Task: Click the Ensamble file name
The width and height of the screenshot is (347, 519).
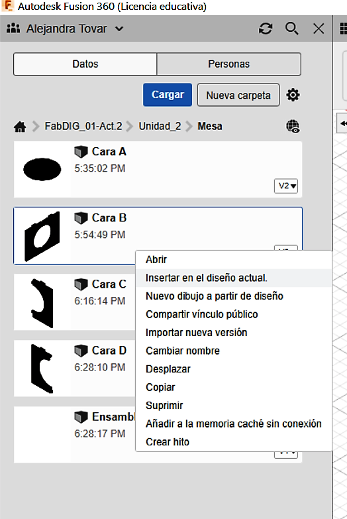Action: [x=113, y=417]
